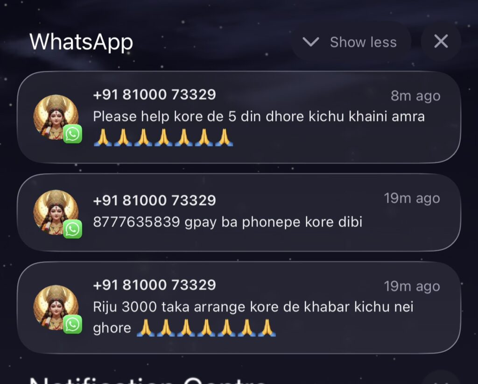Screen dimensions: 478x384
Task: Tap the 8m ago timestamp
Action: [x=415, y=96]
